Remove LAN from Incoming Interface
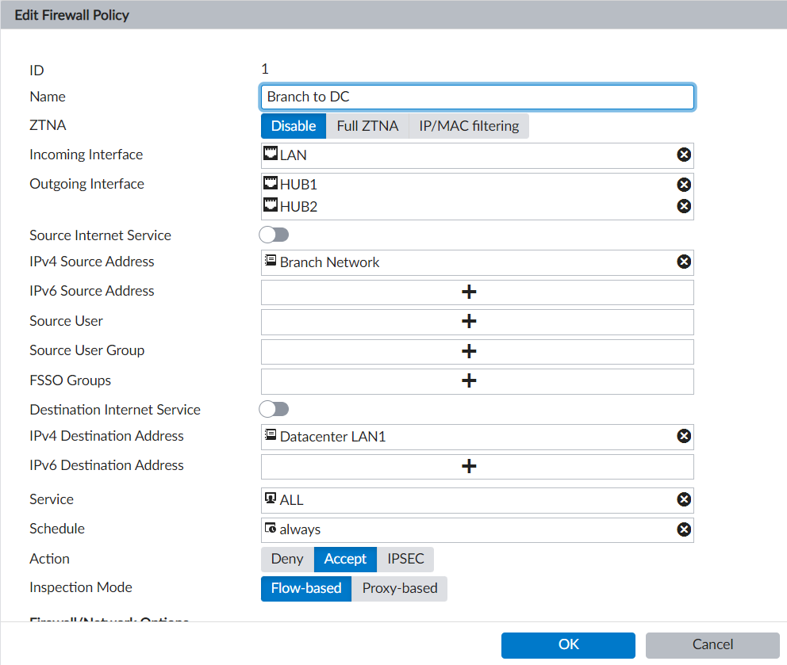 683,155
